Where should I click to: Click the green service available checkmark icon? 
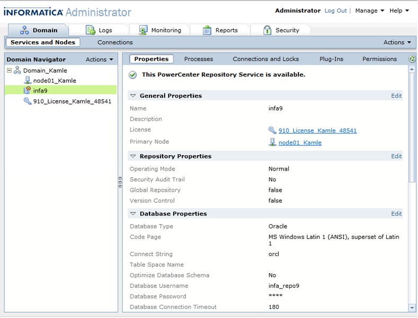pyautogui.click(x=133, y=75)
